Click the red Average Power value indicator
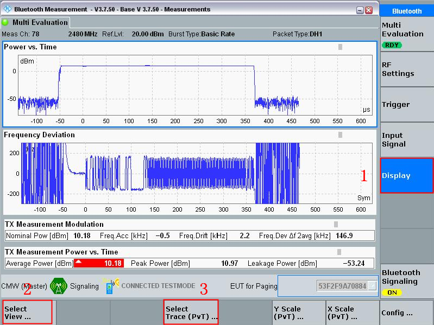 (99, 263)
